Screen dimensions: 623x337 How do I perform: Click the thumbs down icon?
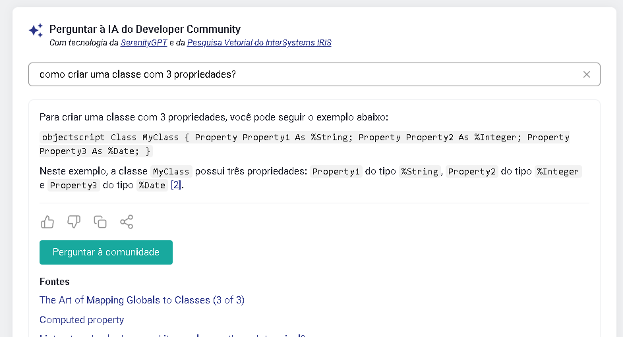click(x=74, y=222)
